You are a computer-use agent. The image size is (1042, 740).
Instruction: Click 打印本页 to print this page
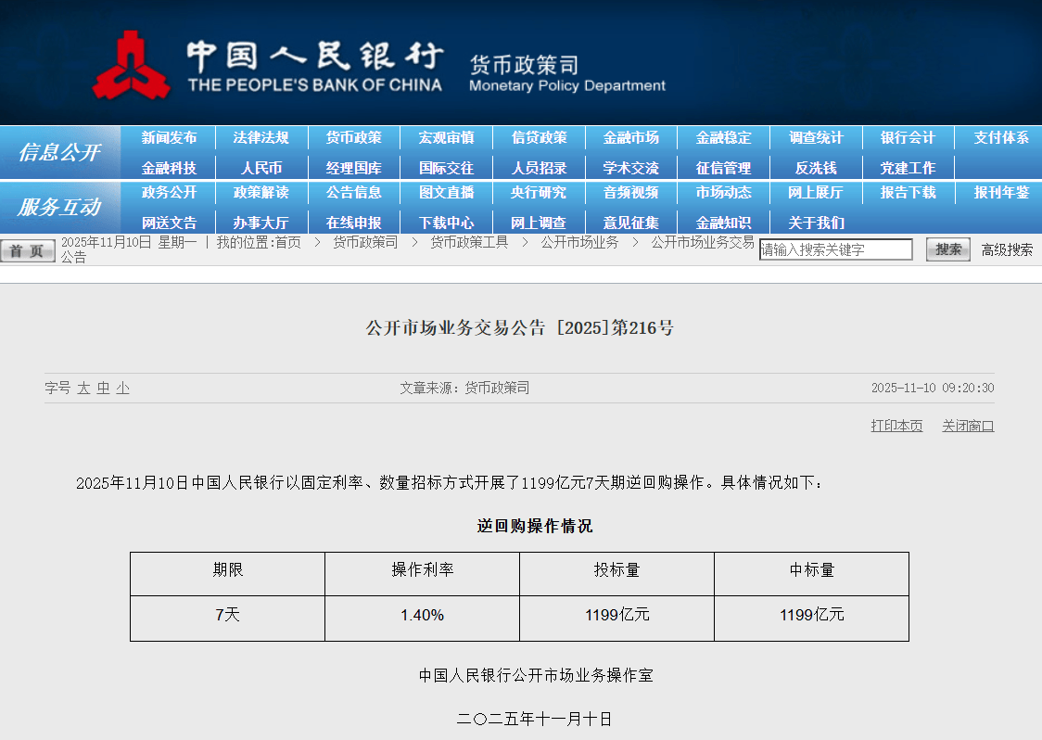[x=896, y=426]
